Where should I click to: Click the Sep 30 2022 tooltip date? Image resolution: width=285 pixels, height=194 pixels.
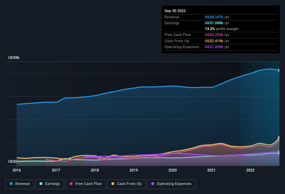(175, 11)
